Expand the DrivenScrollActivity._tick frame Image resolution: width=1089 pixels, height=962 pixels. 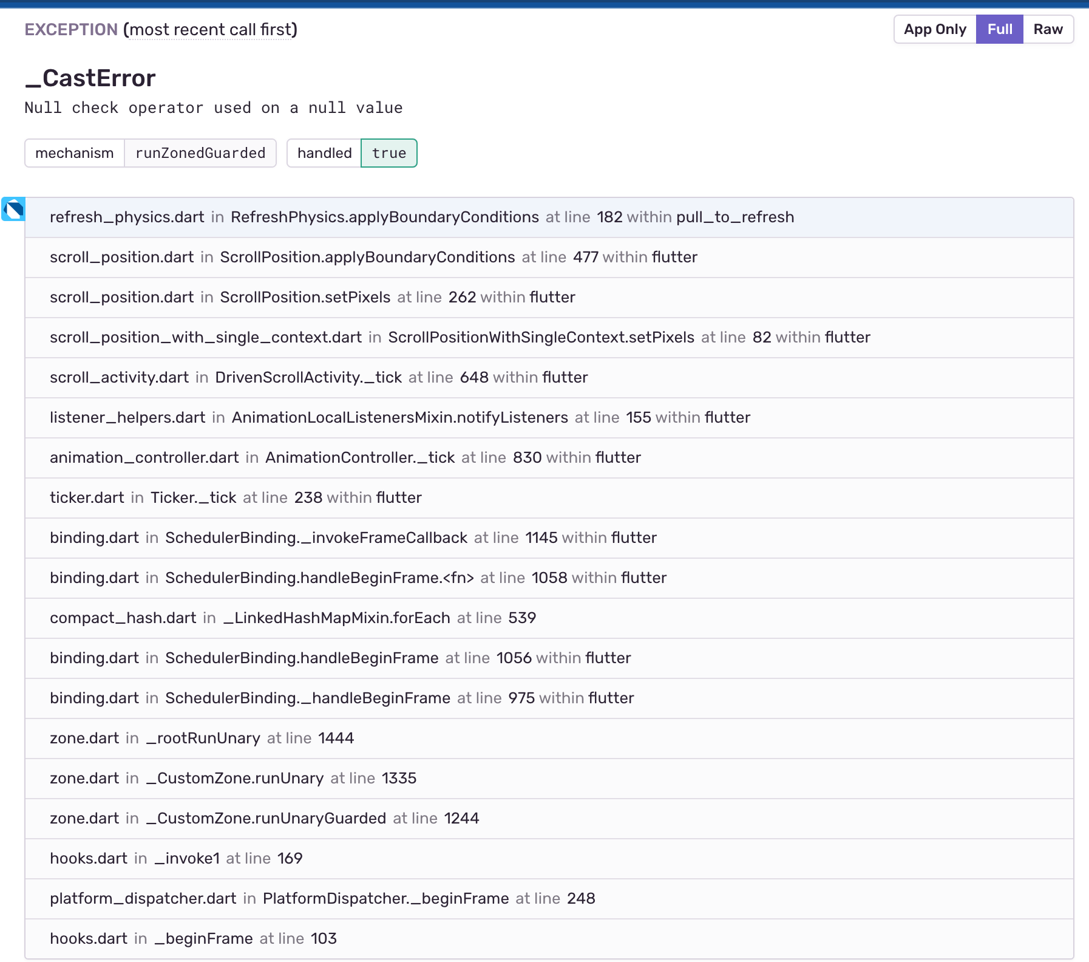[549, 378]
